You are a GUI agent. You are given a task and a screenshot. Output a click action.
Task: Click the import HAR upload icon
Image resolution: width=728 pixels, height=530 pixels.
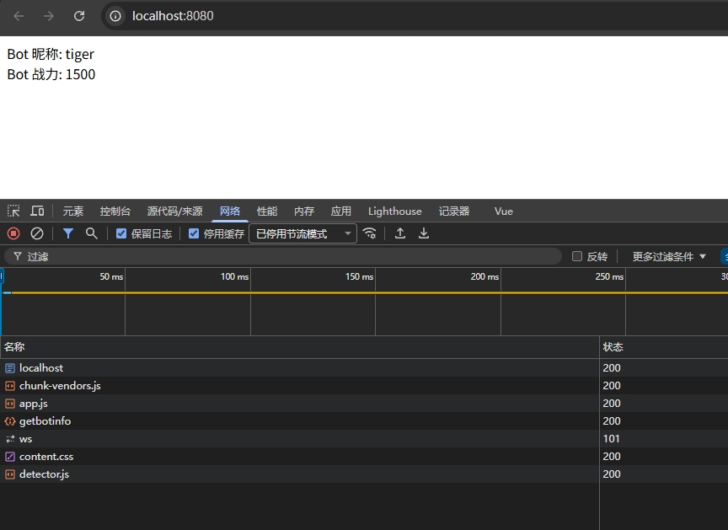[400, 233]
